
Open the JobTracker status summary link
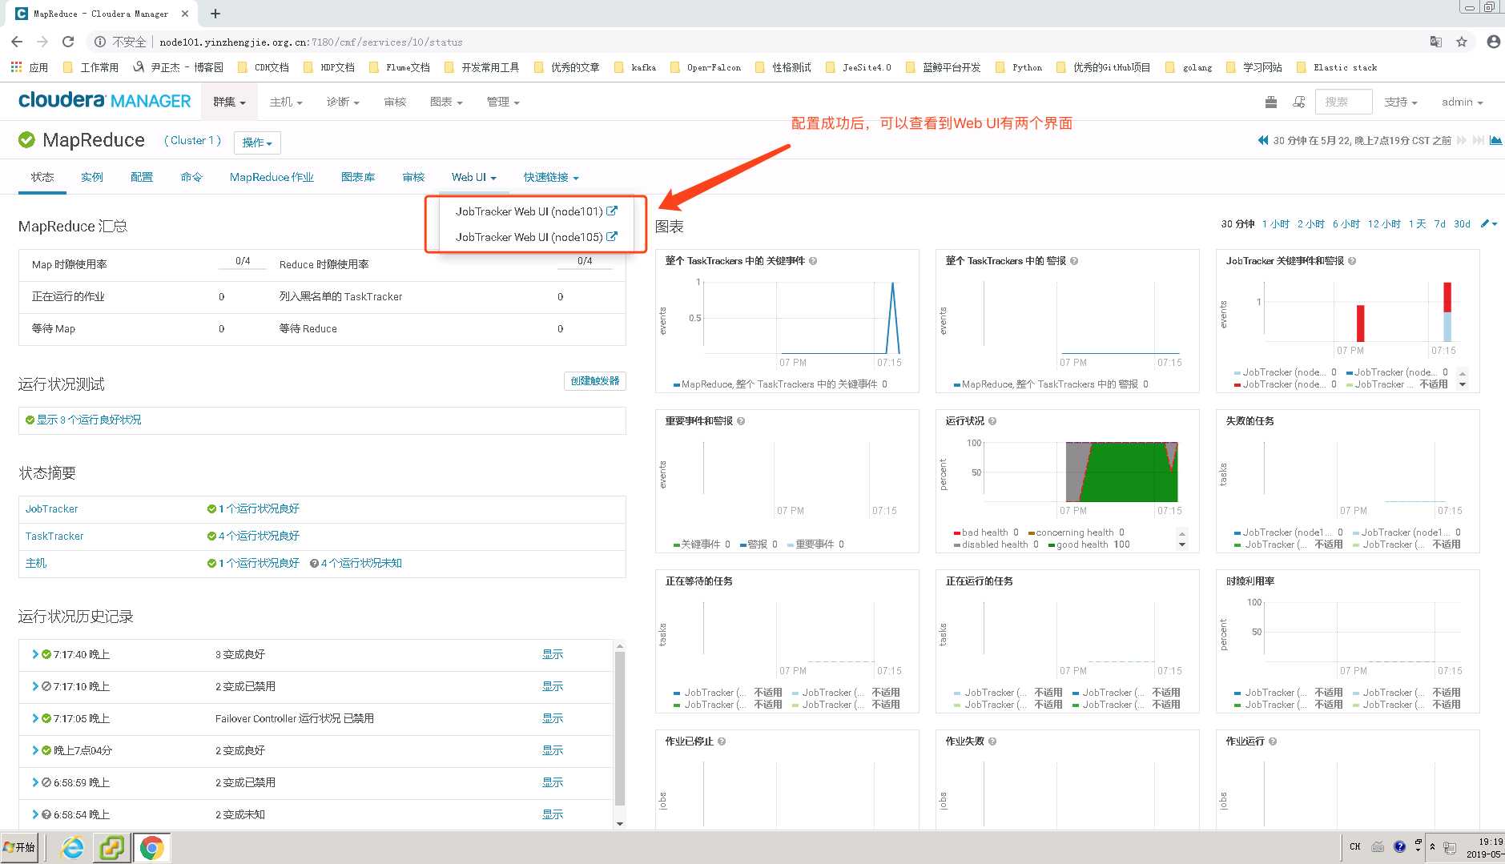click(x=51, y=508)
